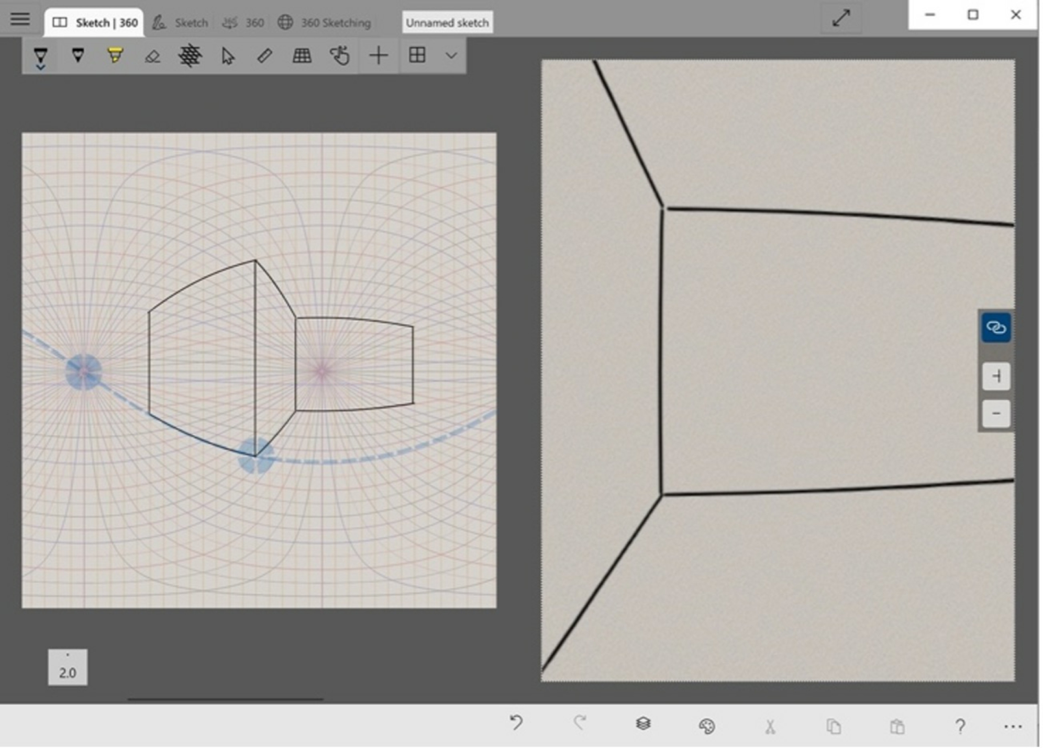
Task: Zoom in the 360 preview pane
Action: click(996, 377)
